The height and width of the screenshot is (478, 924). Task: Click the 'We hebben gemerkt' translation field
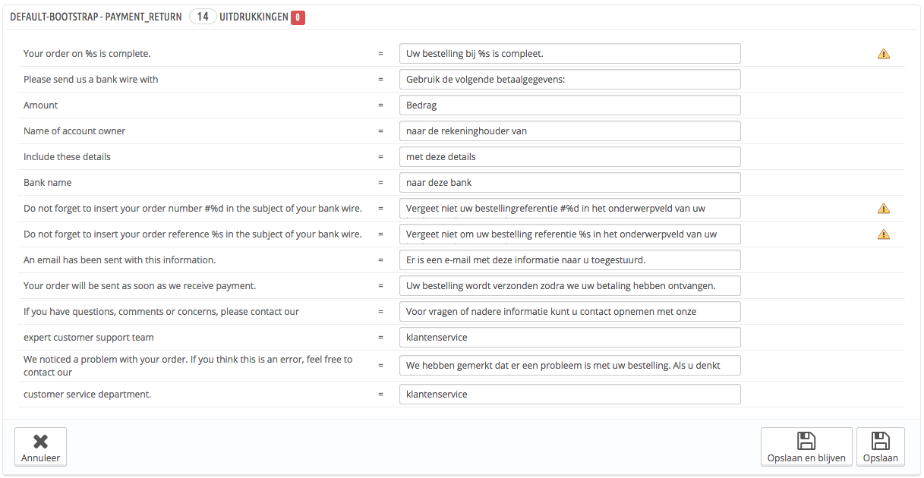pyautogui.click(x=569, y=366)
